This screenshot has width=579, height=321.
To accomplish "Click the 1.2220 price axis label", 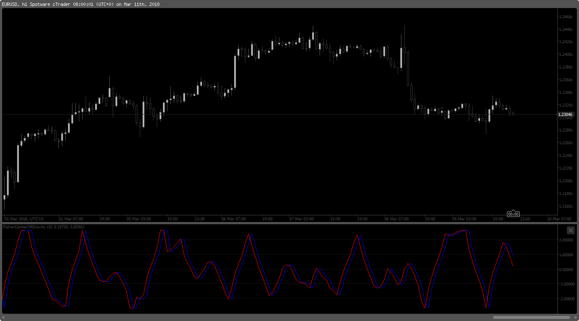I will 565,168.
